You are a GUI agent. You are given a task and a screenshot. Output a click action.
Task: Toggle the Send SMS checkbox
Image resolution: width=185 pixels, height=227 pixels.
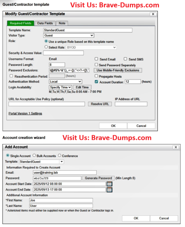pyautogui.click(x=125, y=59)
